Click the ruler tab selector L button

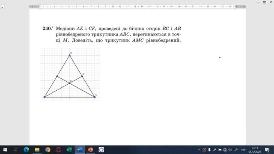2,7
